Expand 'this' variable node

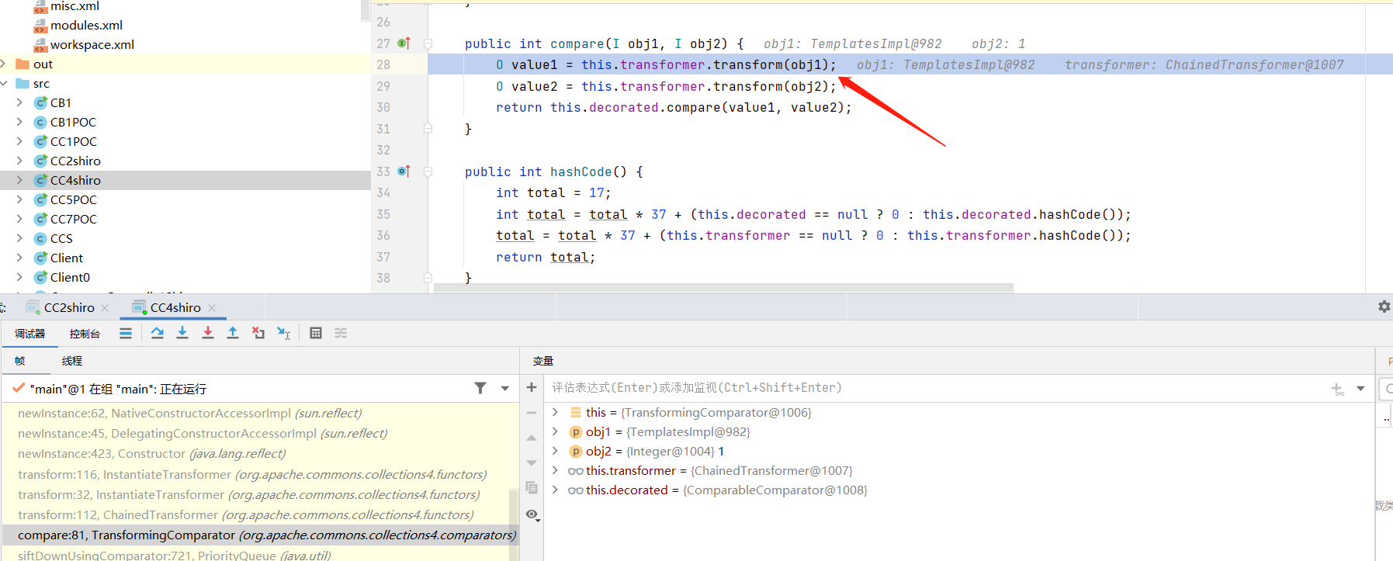(555, 412)
